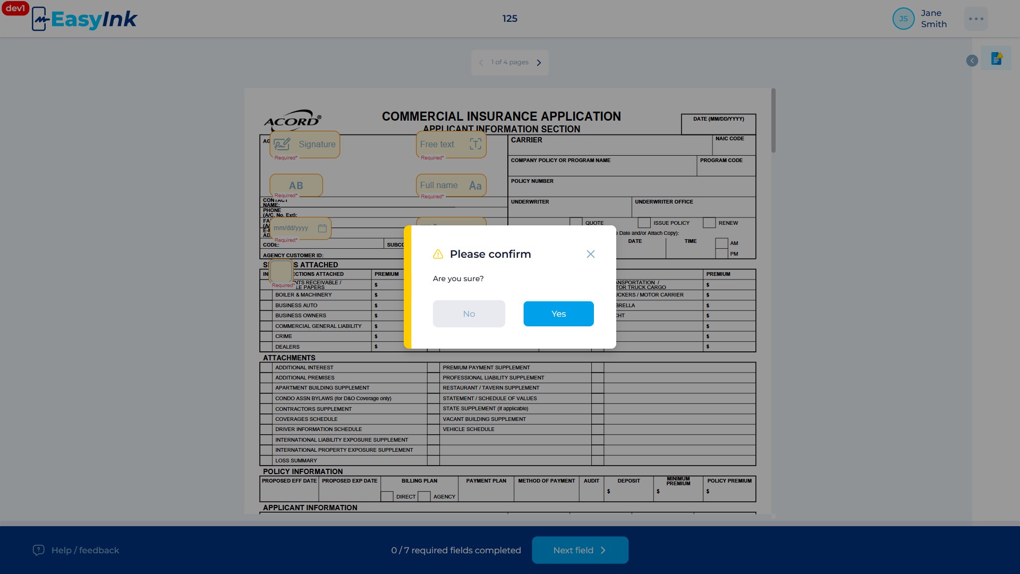The width and height of the screenshot is (1020, 574).
Task: Check the Issue Policy box
Action: coord(644,223)
